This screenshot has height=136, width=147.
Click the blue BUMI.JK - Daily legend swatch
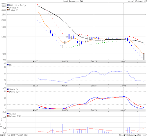tap(8, 5)
